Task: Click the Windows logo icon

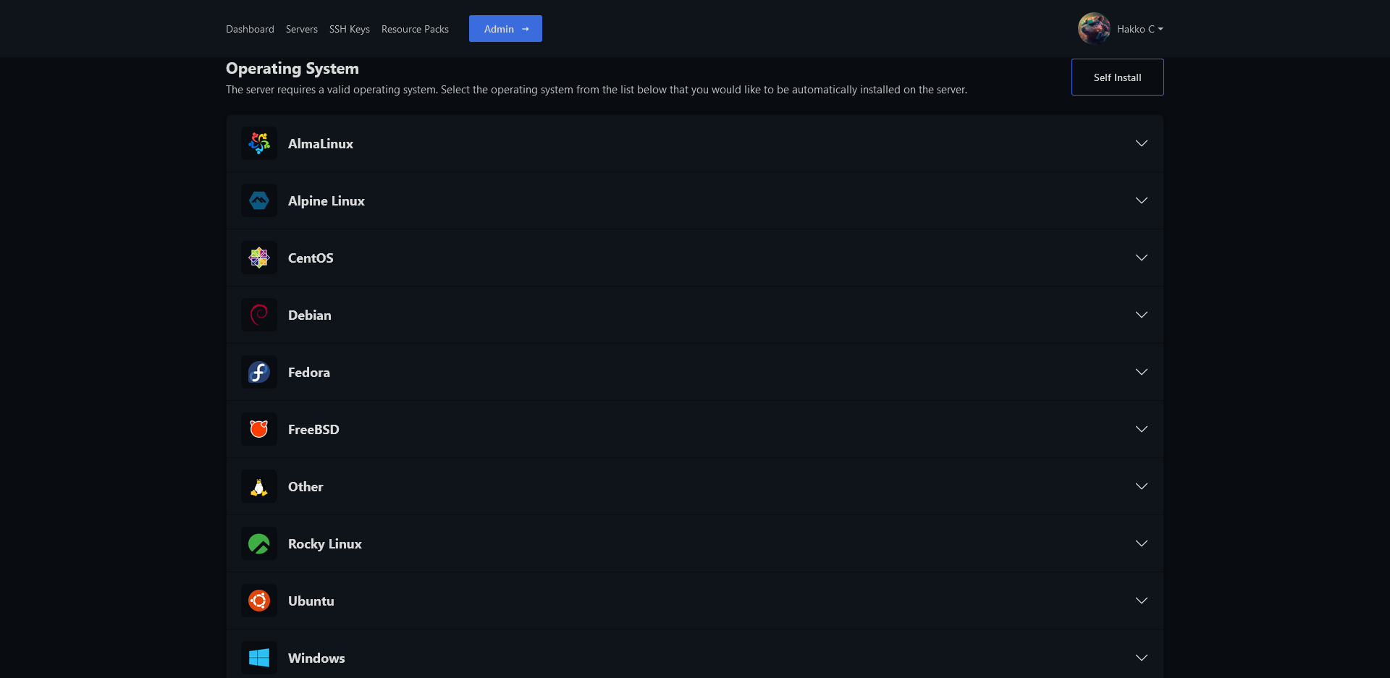Action: (259, 657)
